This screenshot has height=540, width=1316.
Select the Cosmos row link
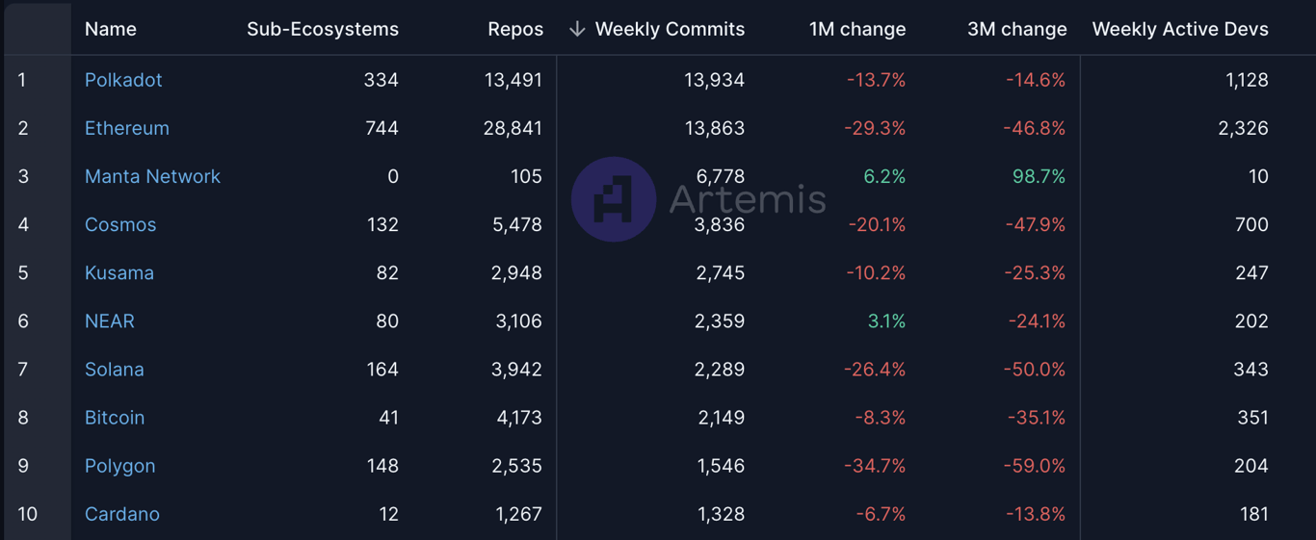click(120, 224)
